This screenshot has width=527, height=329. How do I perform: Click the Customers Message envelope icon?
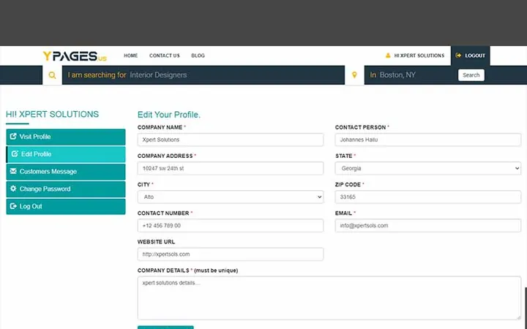pos(13,171)
